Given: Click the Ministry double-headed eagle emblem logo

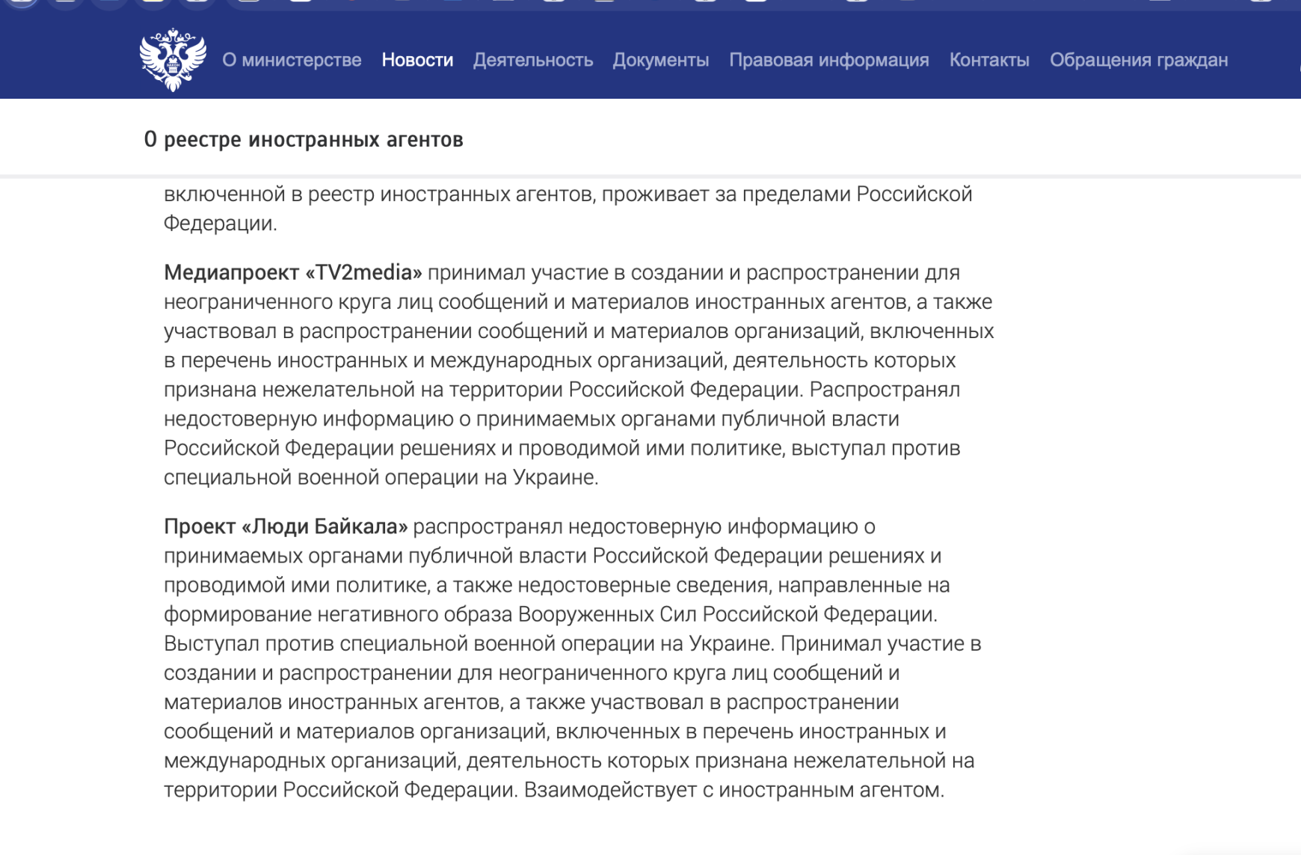Looking at the screenshot, I should (x=173, y=60).
